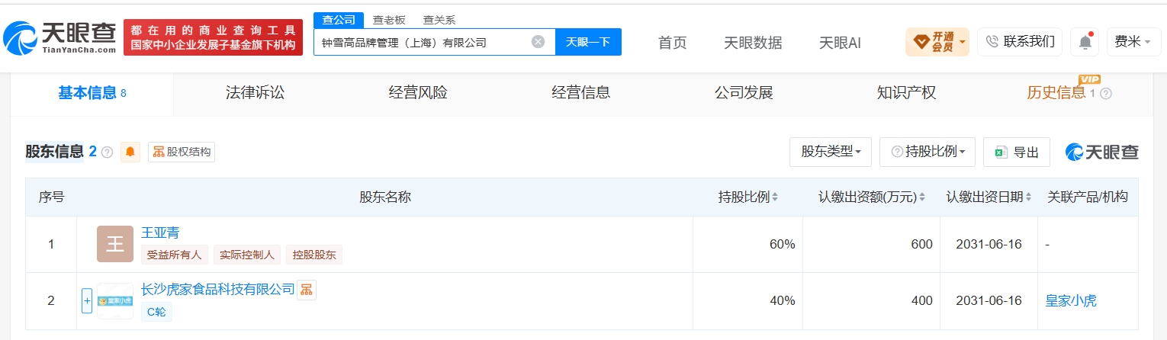
Task: Open the 经营信息 tab
Action: (x=580, y=93)
